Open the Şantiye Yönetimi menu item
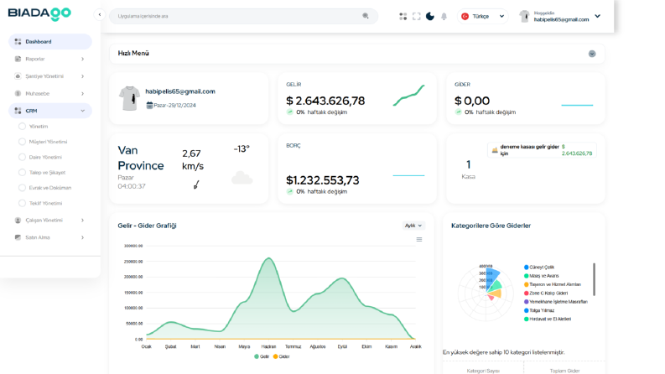Screen dimensions: 665x374 (50, 76)
